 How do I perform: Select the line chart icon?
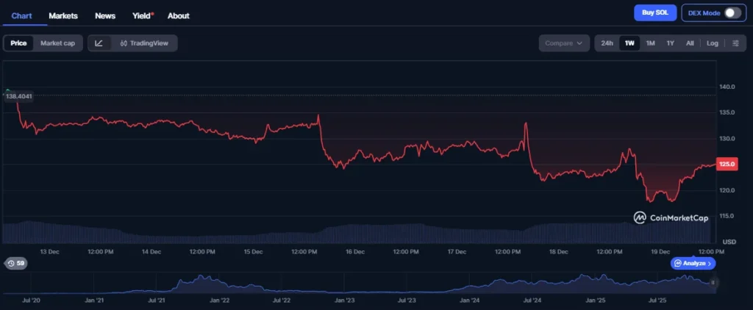(99, 43)
